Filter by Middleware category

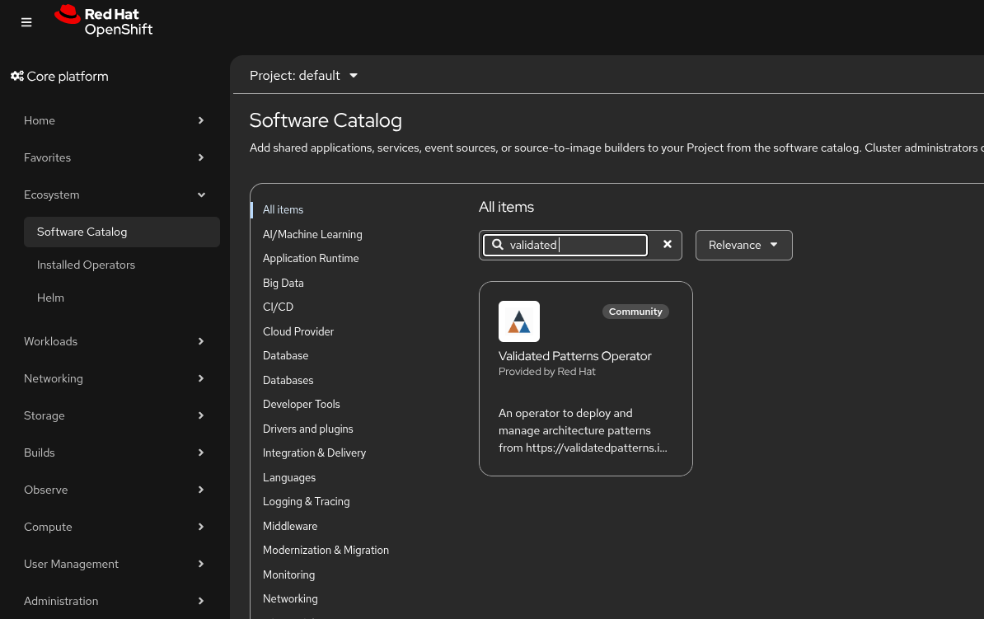point(290,526)
